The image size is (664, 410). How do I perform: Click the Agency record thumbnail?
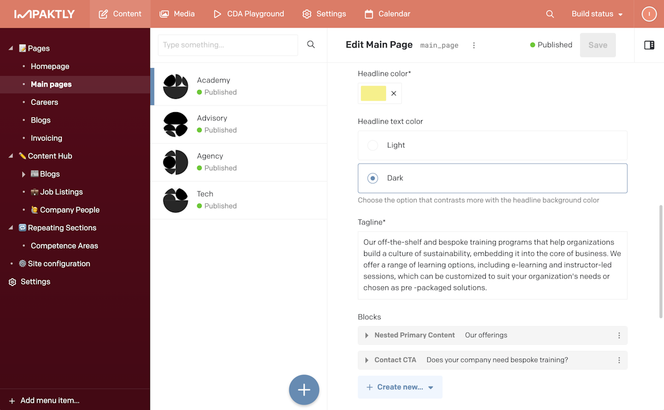(176, 162)
